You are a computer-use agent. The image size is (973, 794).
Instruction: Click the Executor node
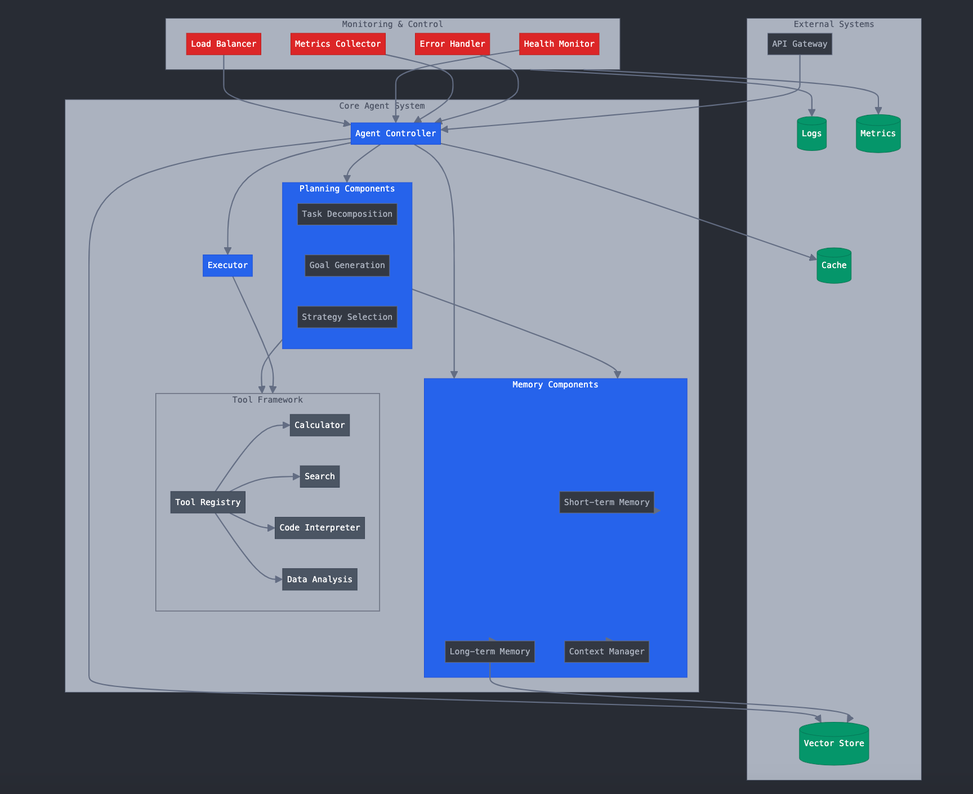click(227, 265)
